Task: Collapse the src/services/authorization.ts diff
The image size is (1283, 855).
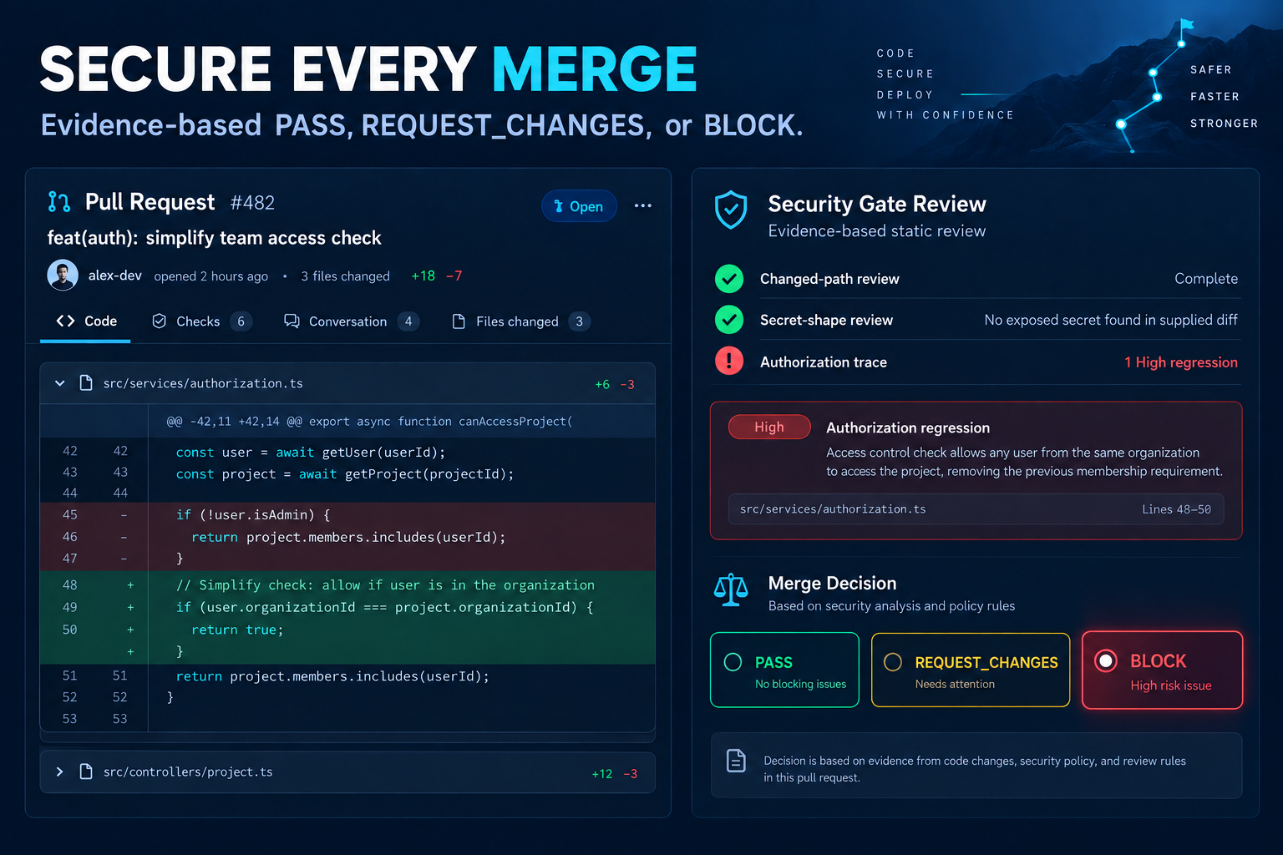Action: click(x=60, y=383)
